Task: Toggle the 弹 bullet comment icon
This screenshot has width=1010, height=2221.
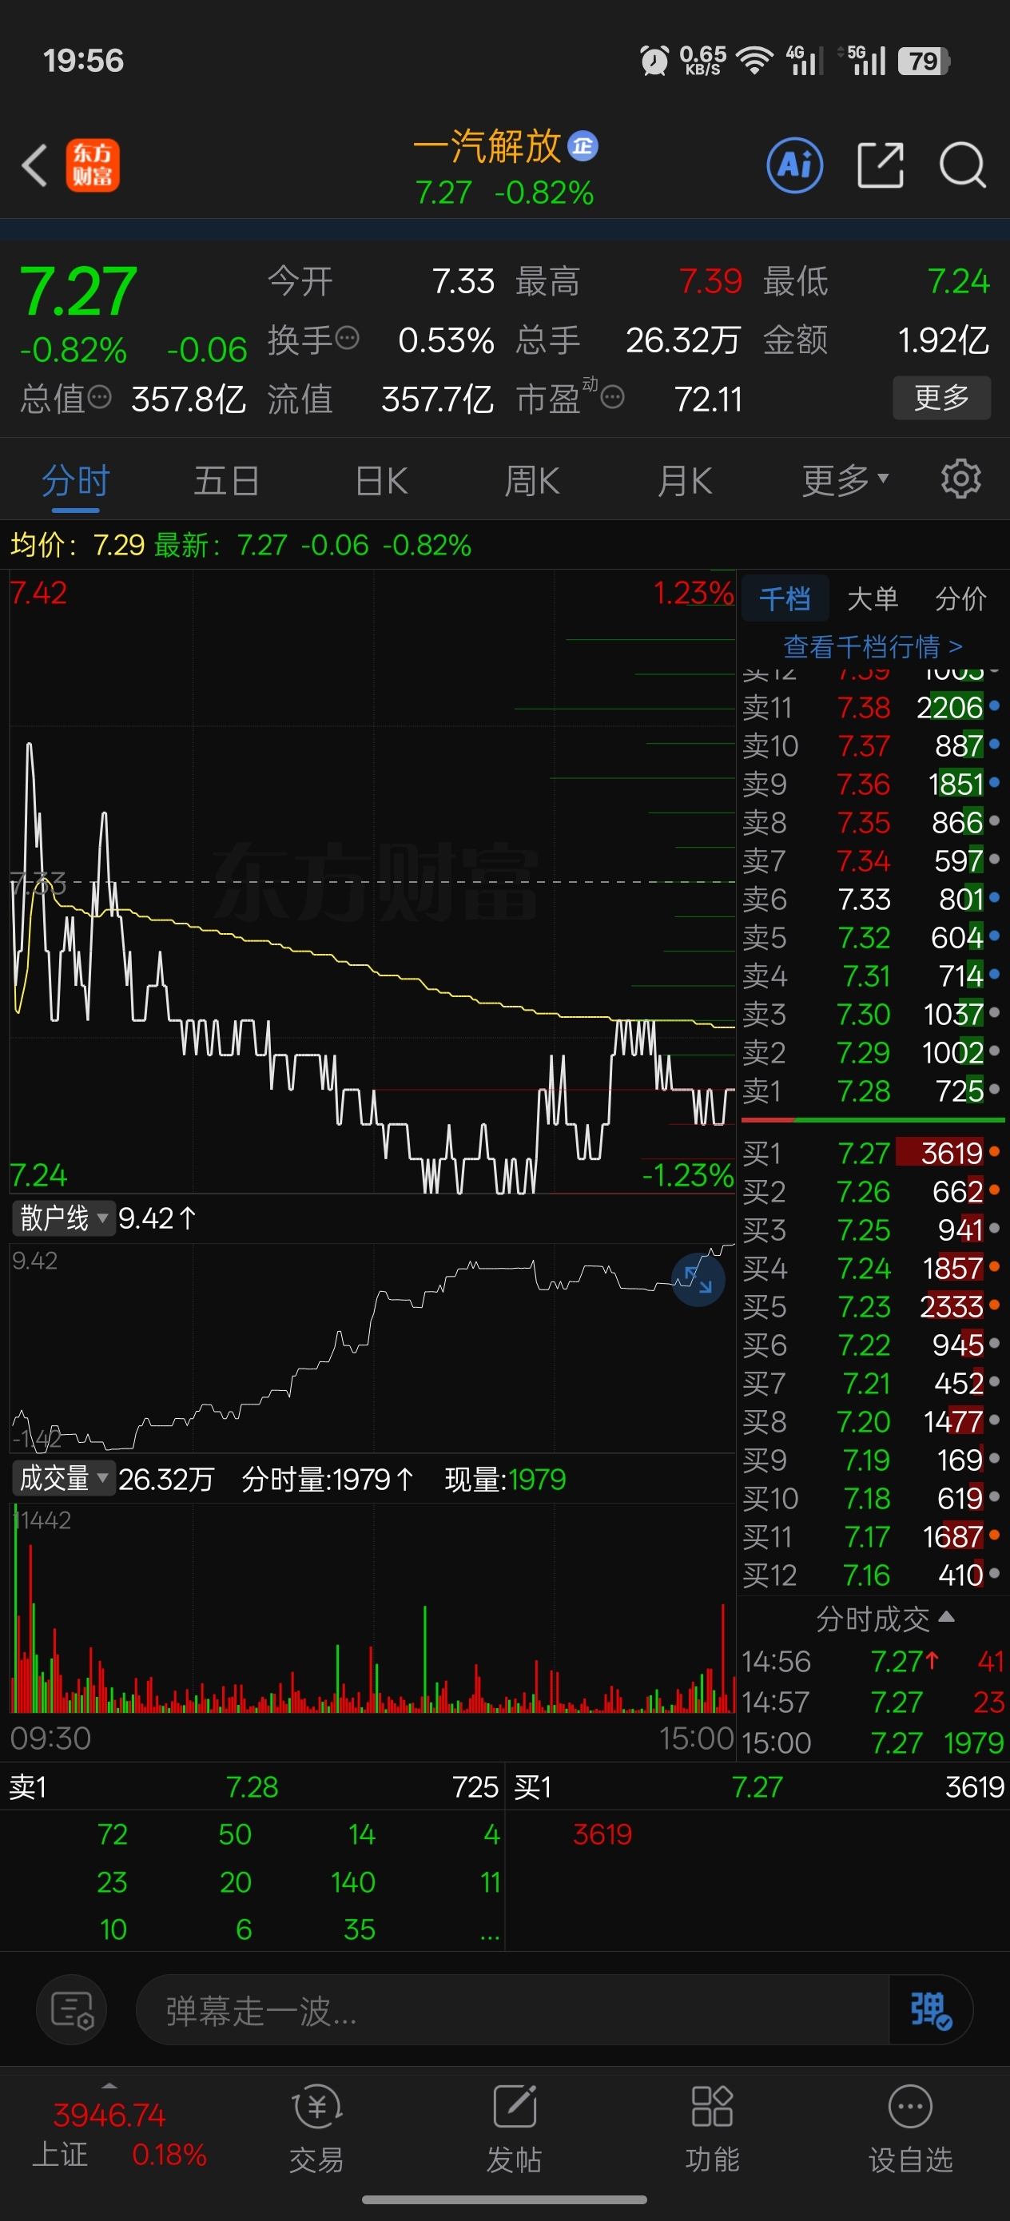Action: coord(931,2010)
